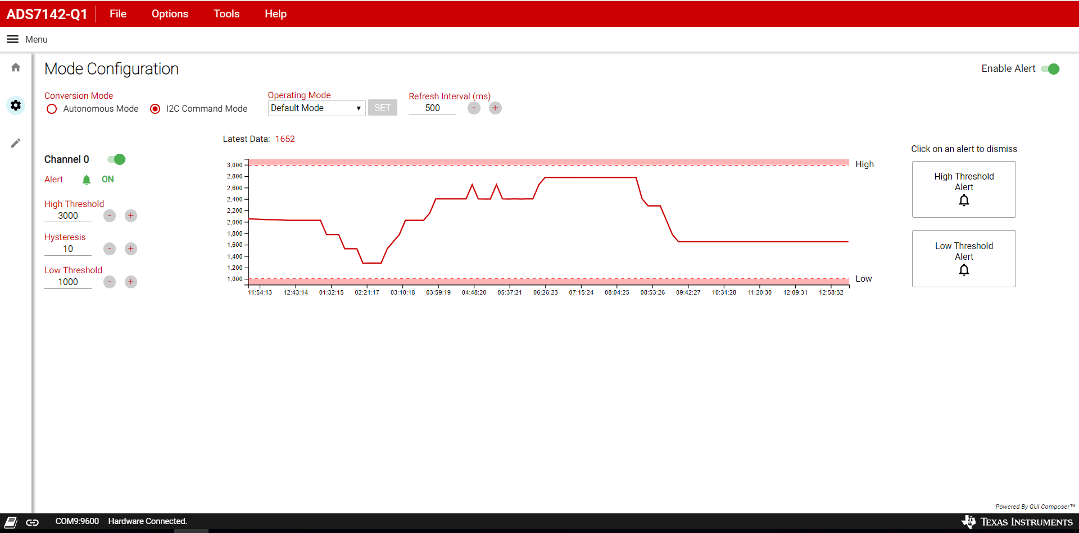Open the File menu
1079x533 pixels.
point(118,14)
